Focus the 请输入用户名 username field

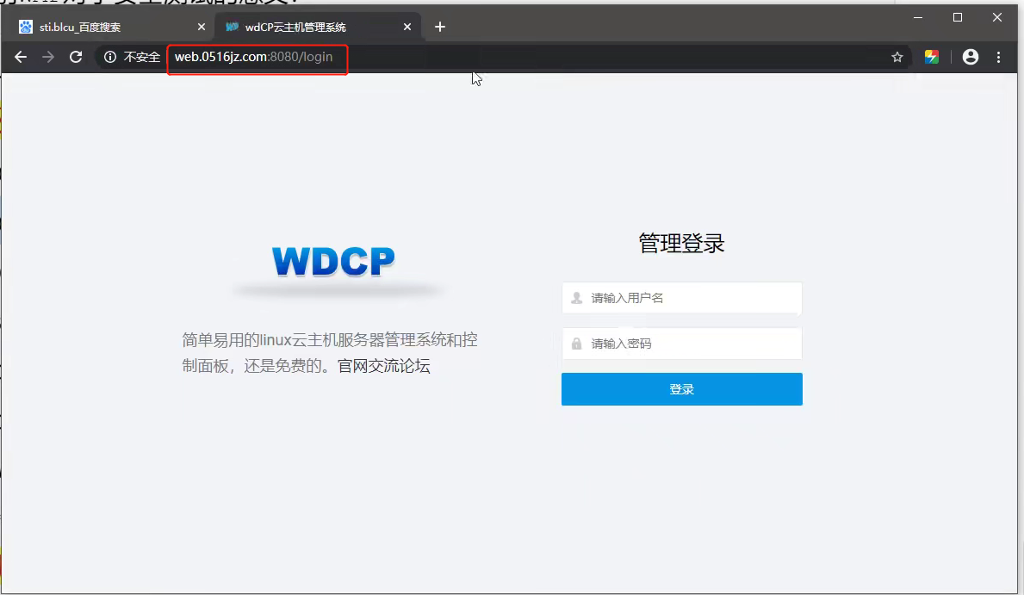[x=682, y=298]
